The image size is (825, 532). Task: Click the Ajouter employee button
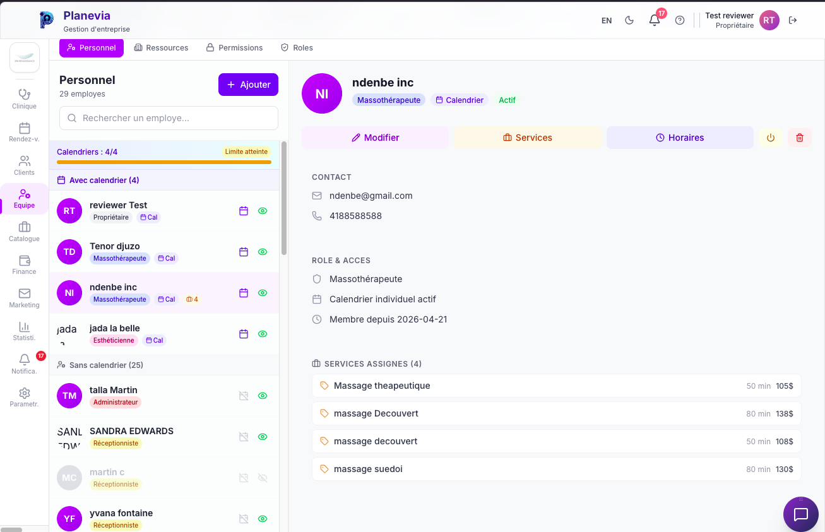(x=248, y=85)
